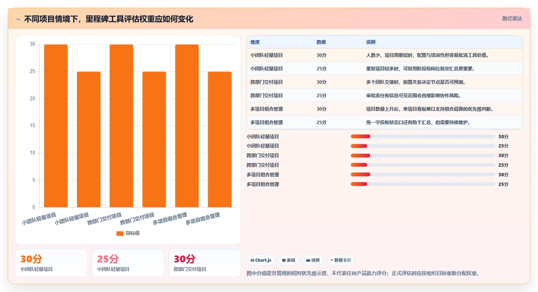The width and height of the screenshot is (538, 292).
Task: Open the 30分 跨部门交付项目 data card
Action: (x=205, y=263)
